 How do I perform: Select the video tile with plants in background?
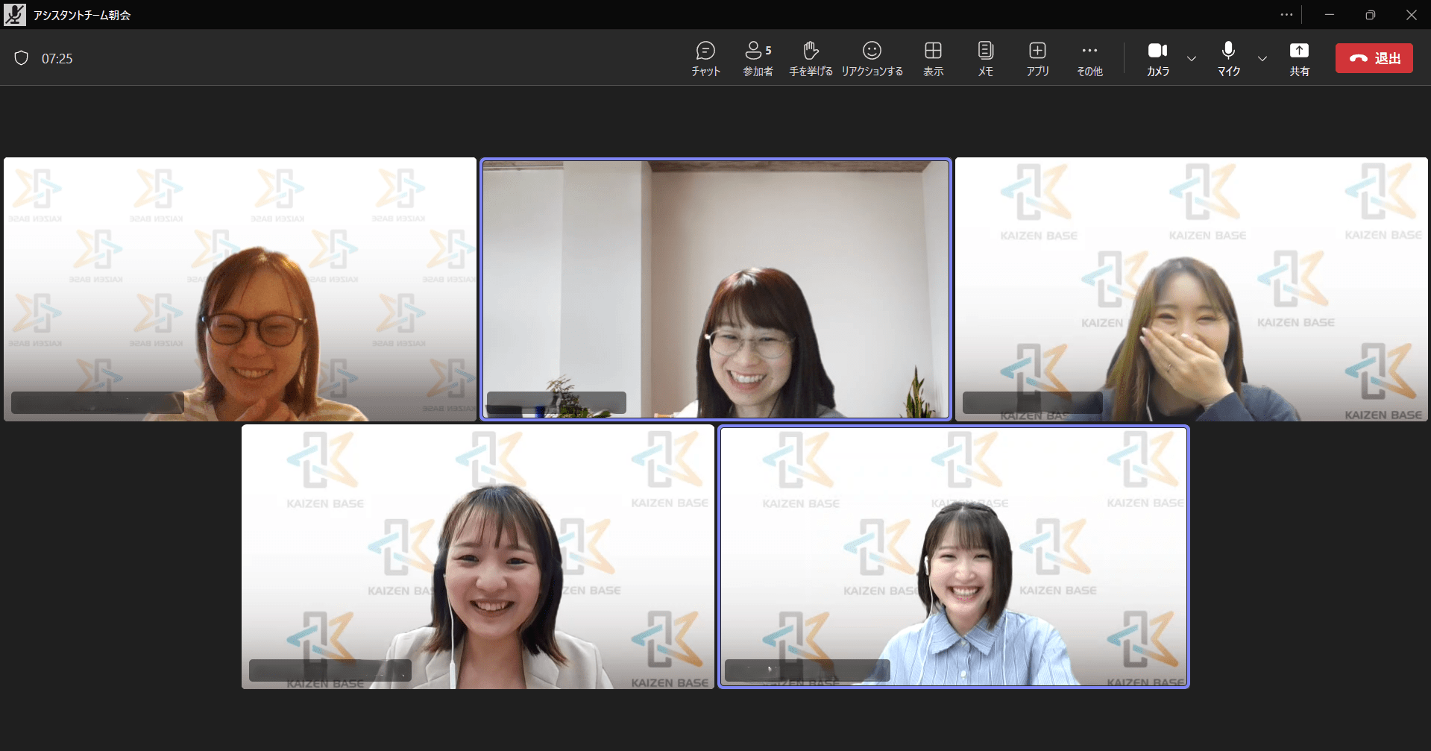coord(715,289)
